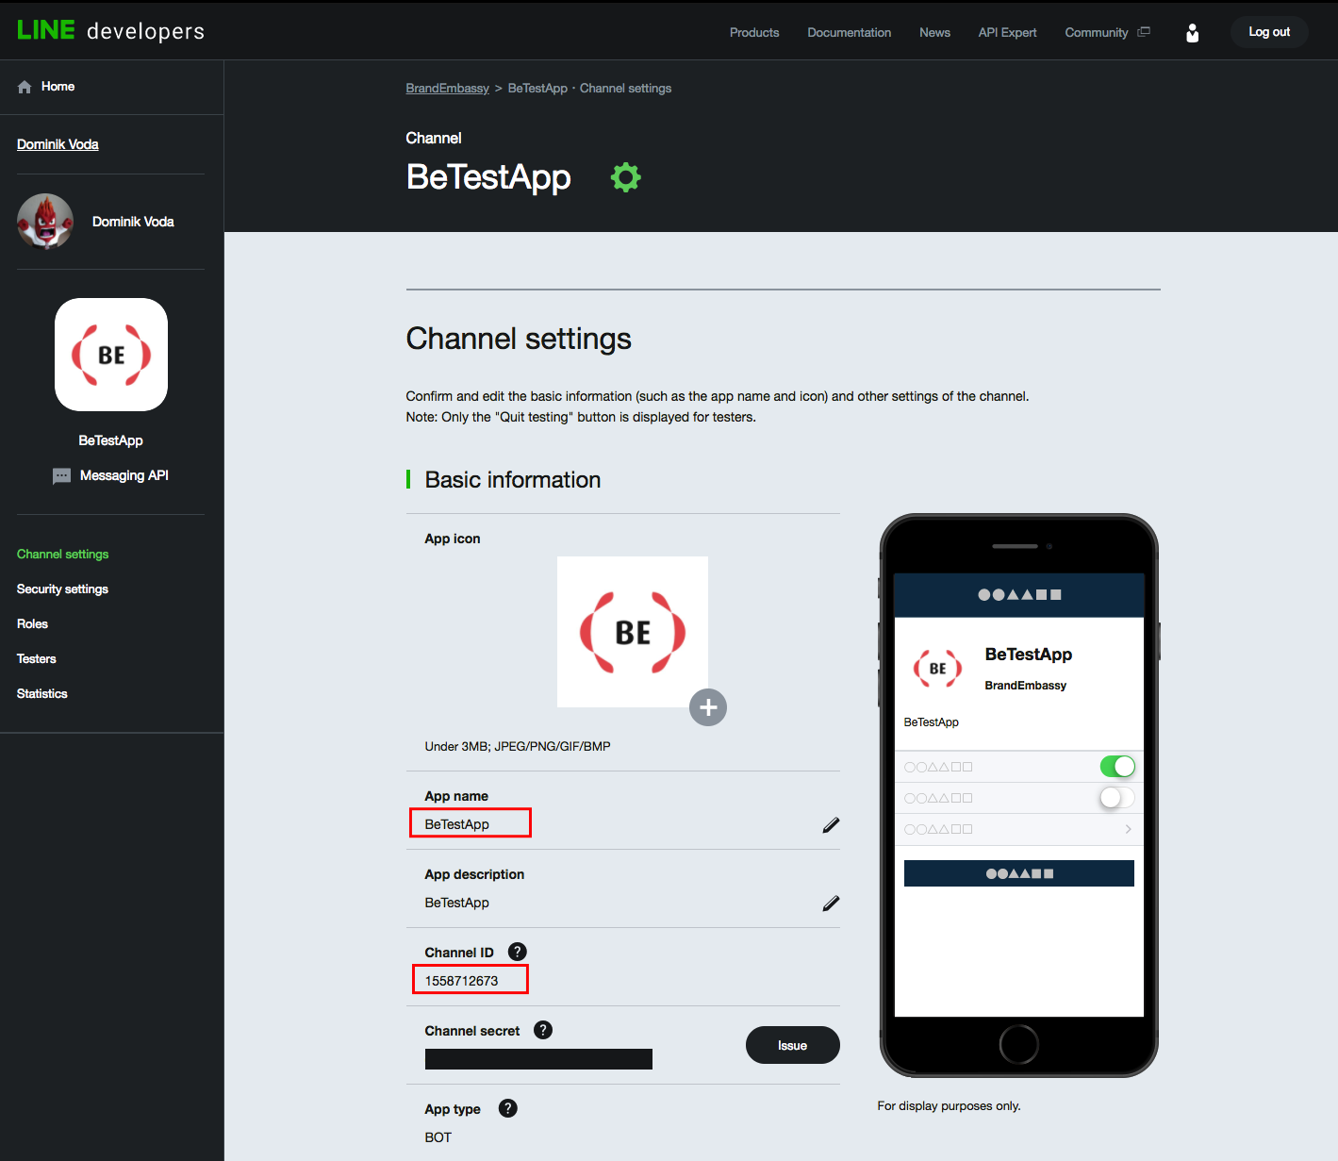The width and height of the screenshot is (1338, 1161).
Task: Click the plus button to upload app icon
Action: pyautogui.click(x=708, y=707)
